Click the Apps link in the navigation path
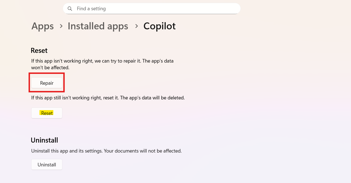 coord(43,26)
